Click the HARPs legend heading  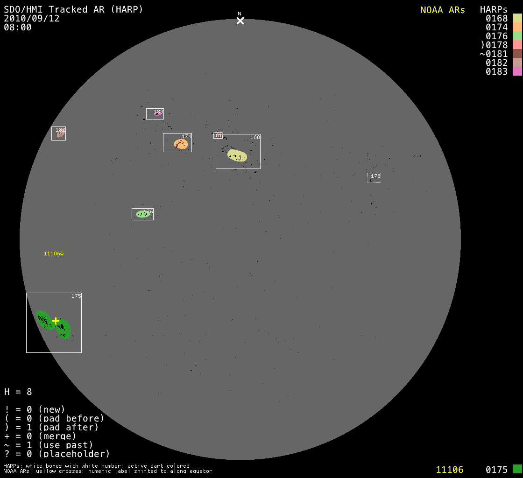pos(494,10)
